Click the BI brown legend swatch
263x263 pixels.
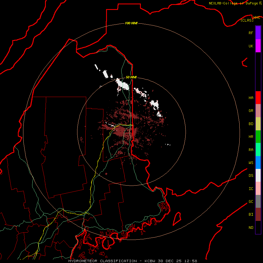[258, 214]
